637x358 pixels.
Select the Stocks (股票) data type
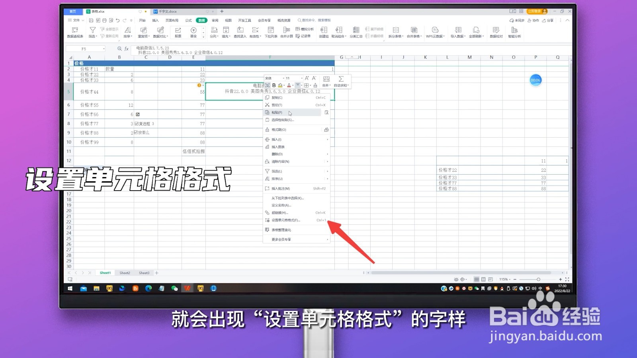tap(178, 32)
